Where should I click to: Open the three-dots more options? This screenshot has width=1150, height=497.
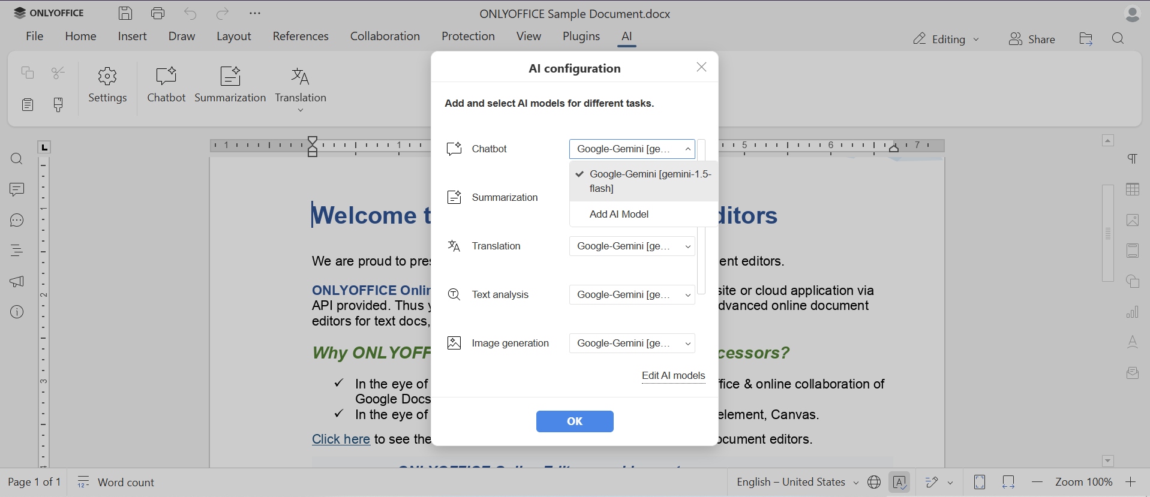[x=255, y=13]
